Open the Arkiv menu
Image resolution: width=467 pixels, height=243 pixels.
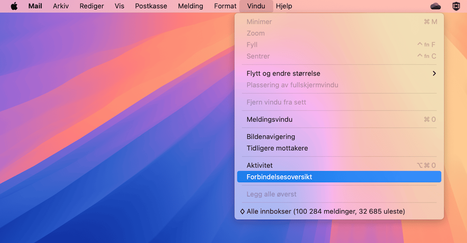pos(61,6)
